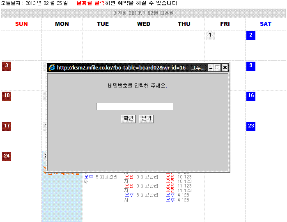Image resolution: width=287 pixels, height=222 pixels.
Task: Focus the password input field
Action: (x=135, y=106)
